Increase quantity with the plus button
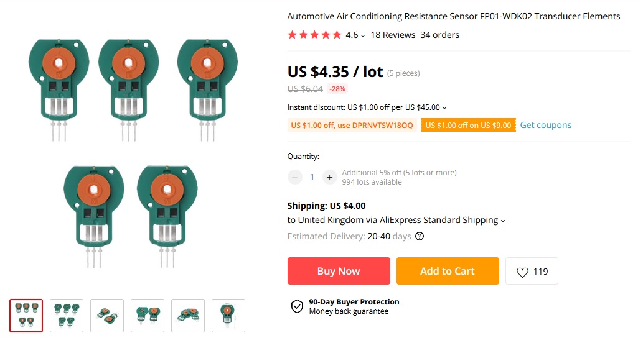Viewport: 638px width, 343px height. (330, 177)
